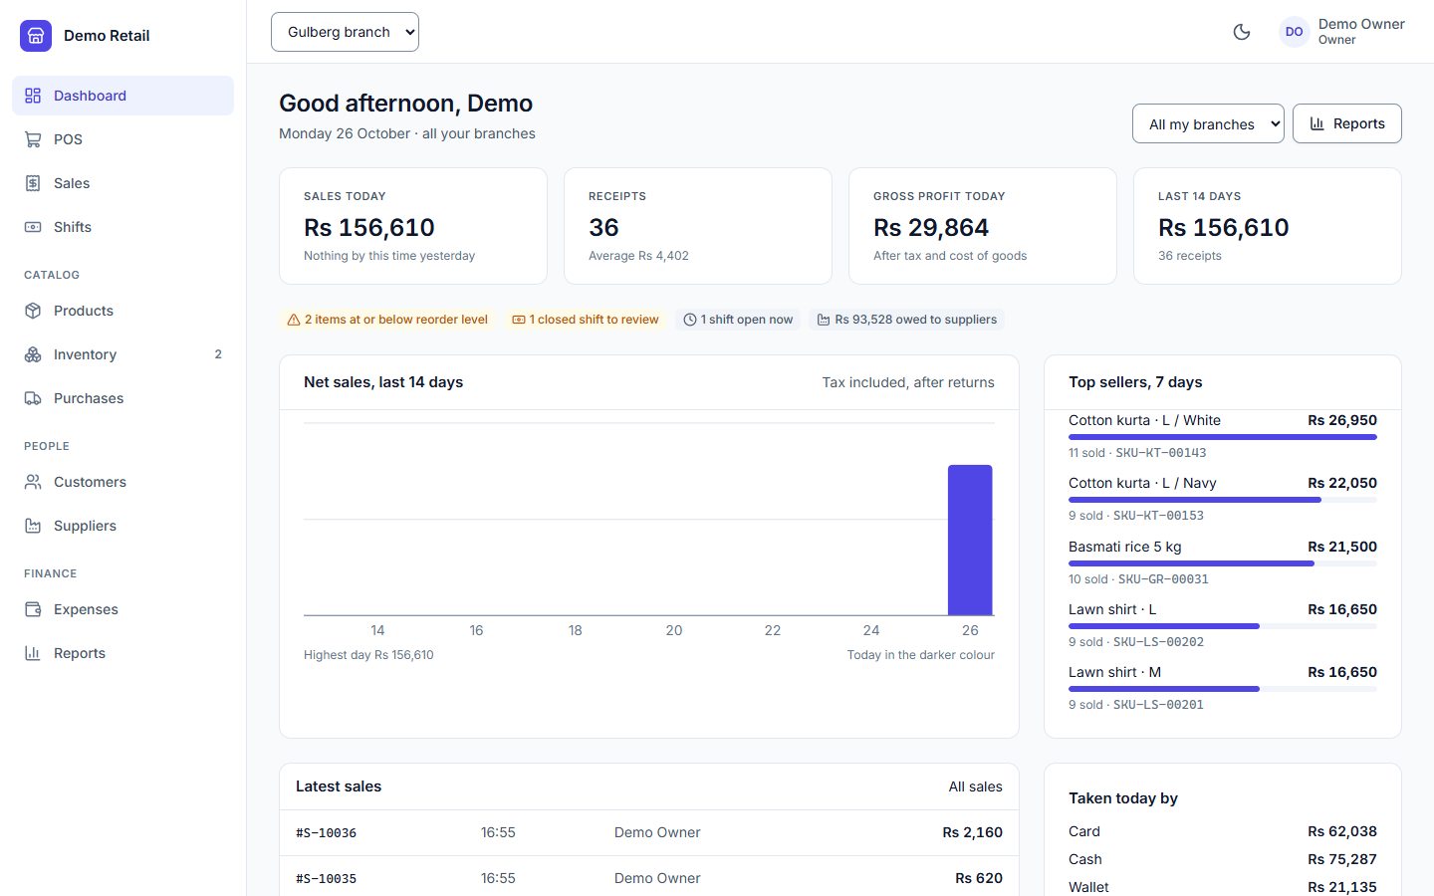Screen dimensions: 1434x896
Task: Open Expenses under Finance
Action: coord(122,609)
